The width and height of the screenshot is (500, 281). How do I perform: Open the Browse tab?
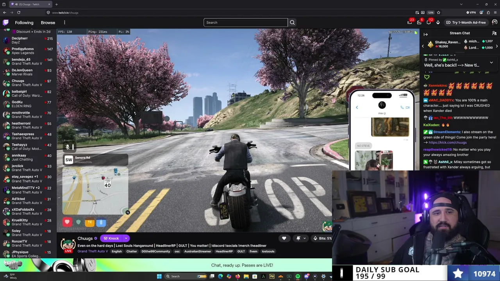coord(48,23)
